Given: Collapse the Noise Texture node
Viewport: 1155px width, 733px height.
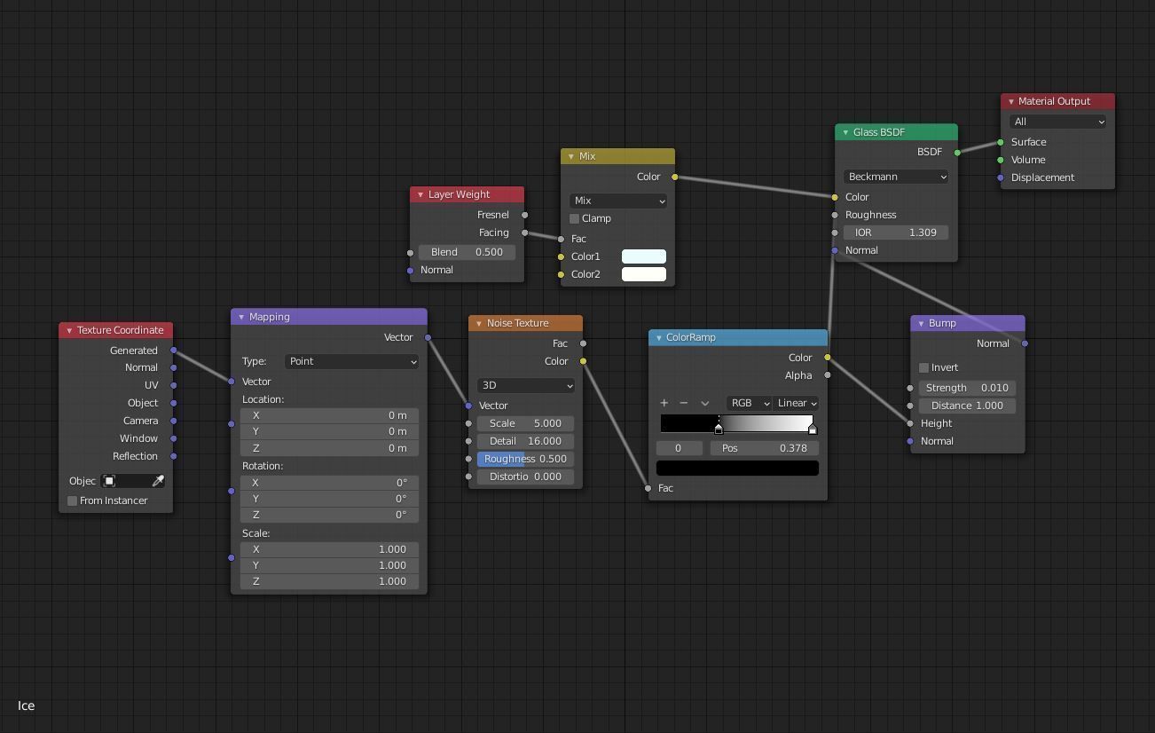Looking at the screenshot, I should coord(479,323).
